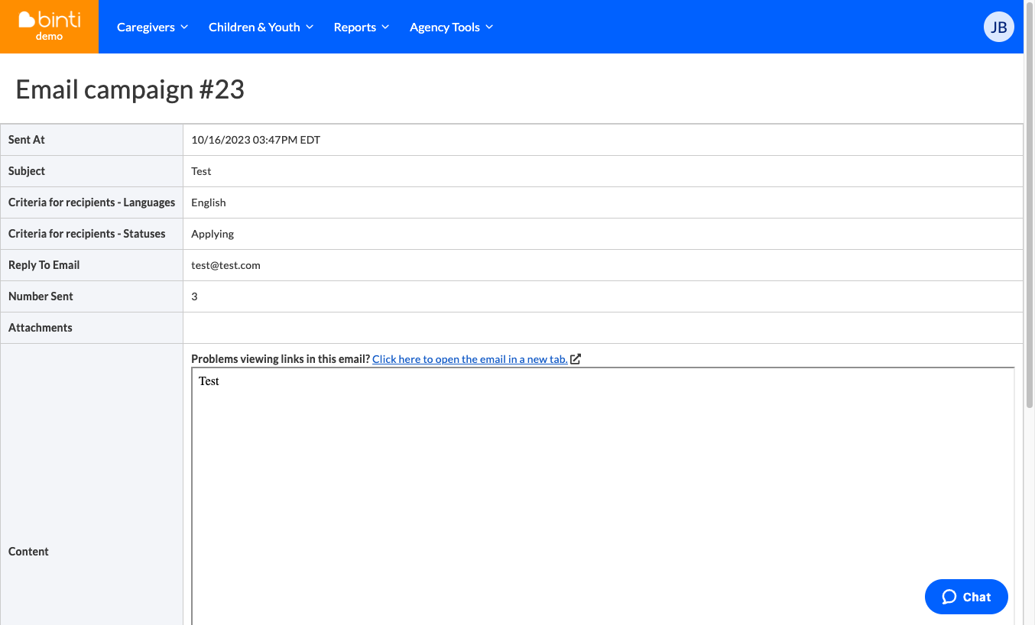This screenshot has height=625, width=1035.
Task: Select the sent date 10/16/2023 03:47PM EDT
Action: click(x=255, y=140)
